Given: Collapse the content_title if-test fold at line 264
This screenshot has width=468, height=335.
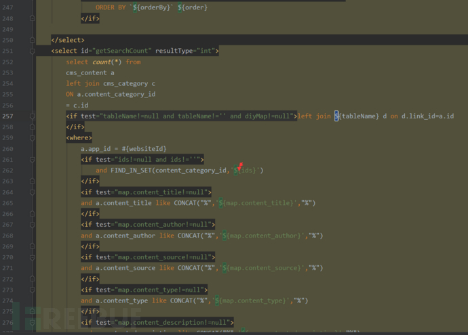Looking at the screenshot, I should tap(32, 192).
